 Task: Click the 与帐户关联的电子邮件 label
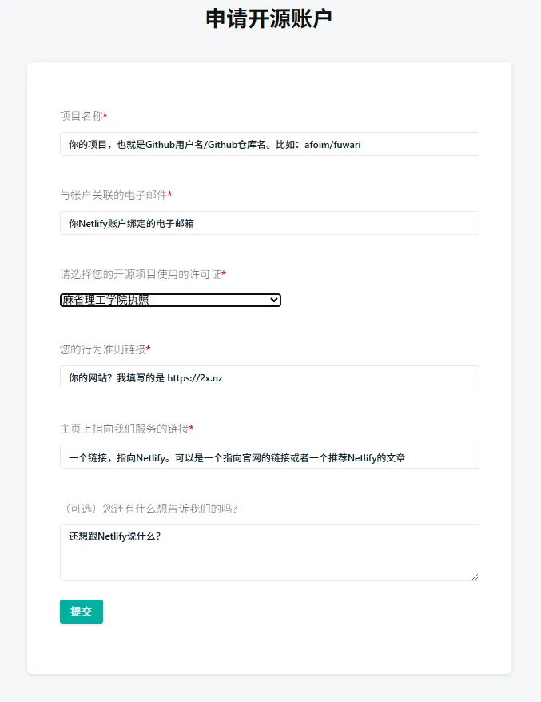click(x=113, y=195)
